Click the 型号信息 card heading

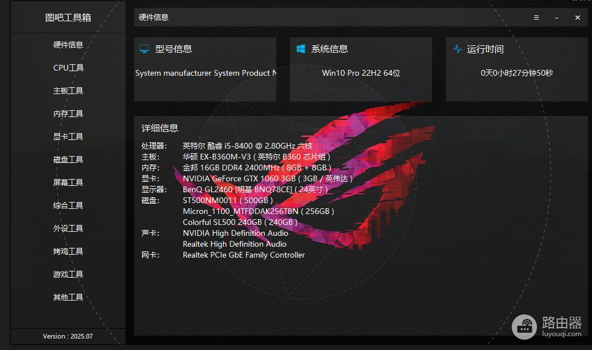tap(173, 49)
